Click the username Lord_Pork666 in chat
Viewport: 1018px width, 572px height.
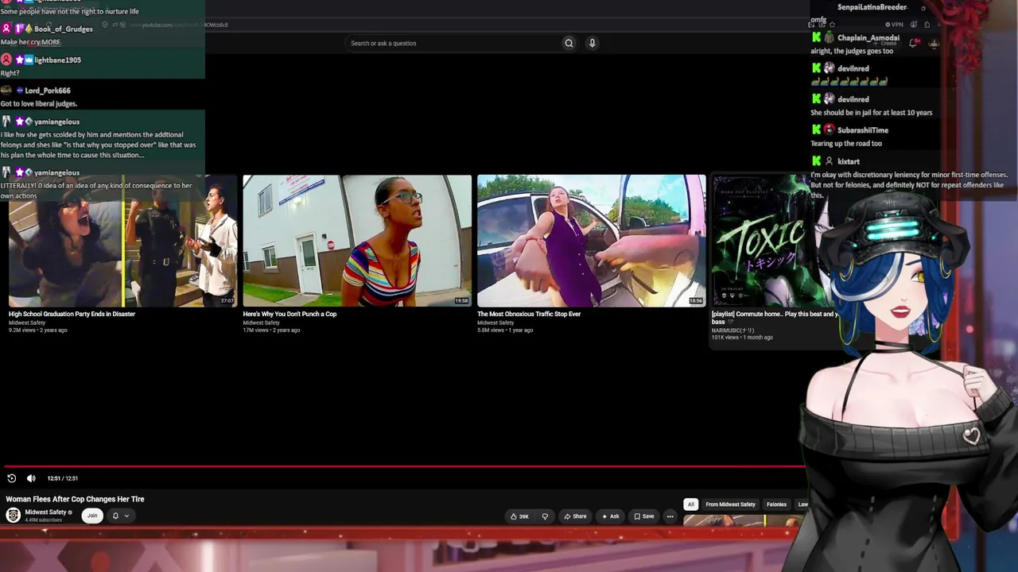48,91
